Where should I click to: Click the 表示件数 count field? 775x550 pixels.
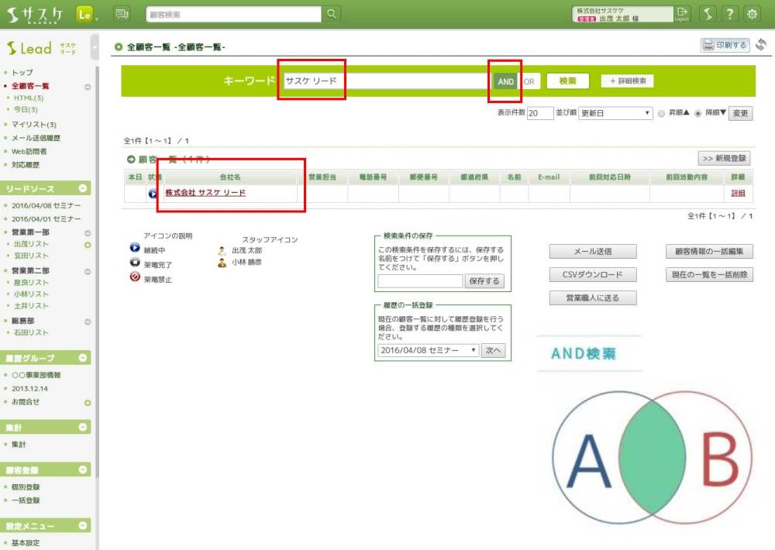coord(539,113)
